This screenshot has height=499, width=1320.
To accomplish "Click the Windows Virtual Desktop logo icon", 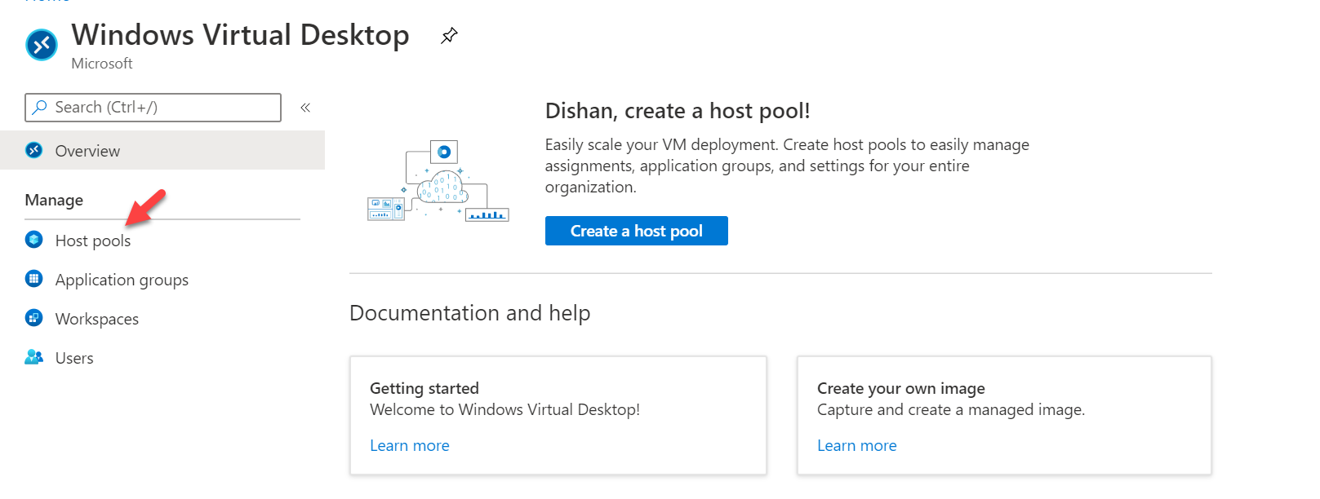I will coord(42,45).
